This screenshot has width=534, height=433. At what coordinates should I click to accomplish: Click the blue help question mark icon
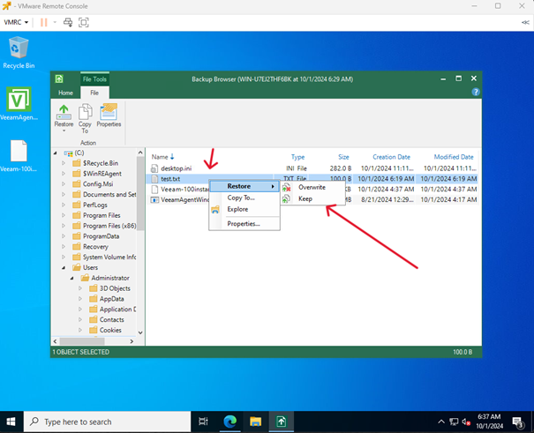point(476,92)
